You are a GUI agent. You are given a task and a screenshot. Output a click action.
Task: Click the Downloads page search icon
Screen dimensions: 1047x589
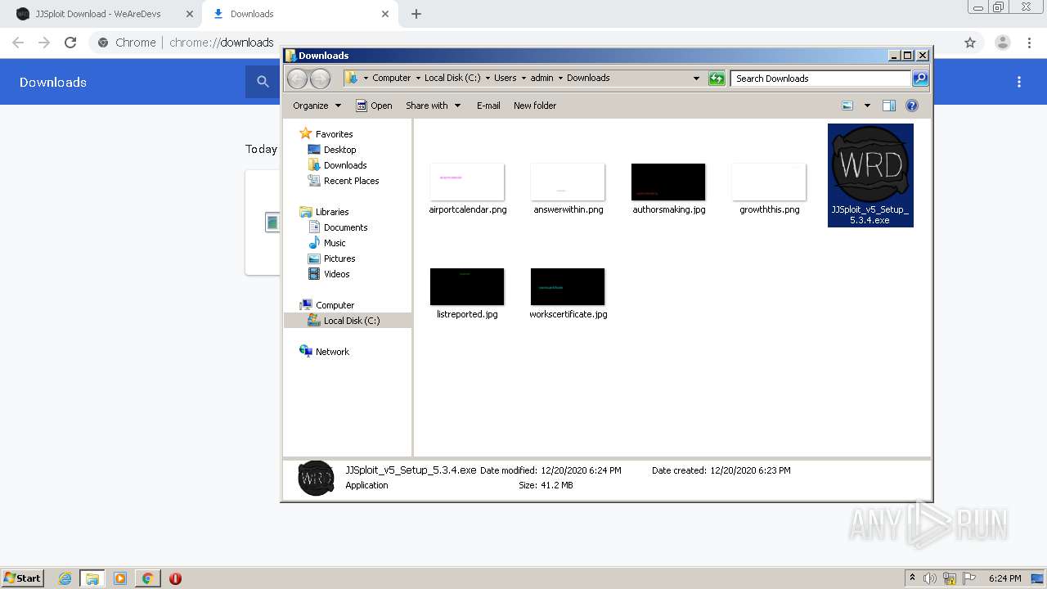[263, 82]
